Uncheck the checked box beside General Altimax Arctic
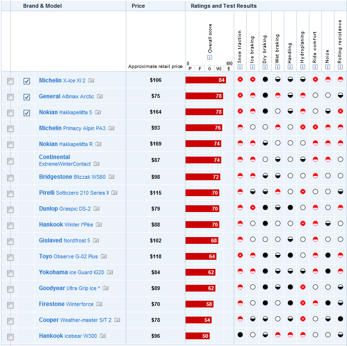The width and height of the screenshot is (347, 346). (27, 97)
